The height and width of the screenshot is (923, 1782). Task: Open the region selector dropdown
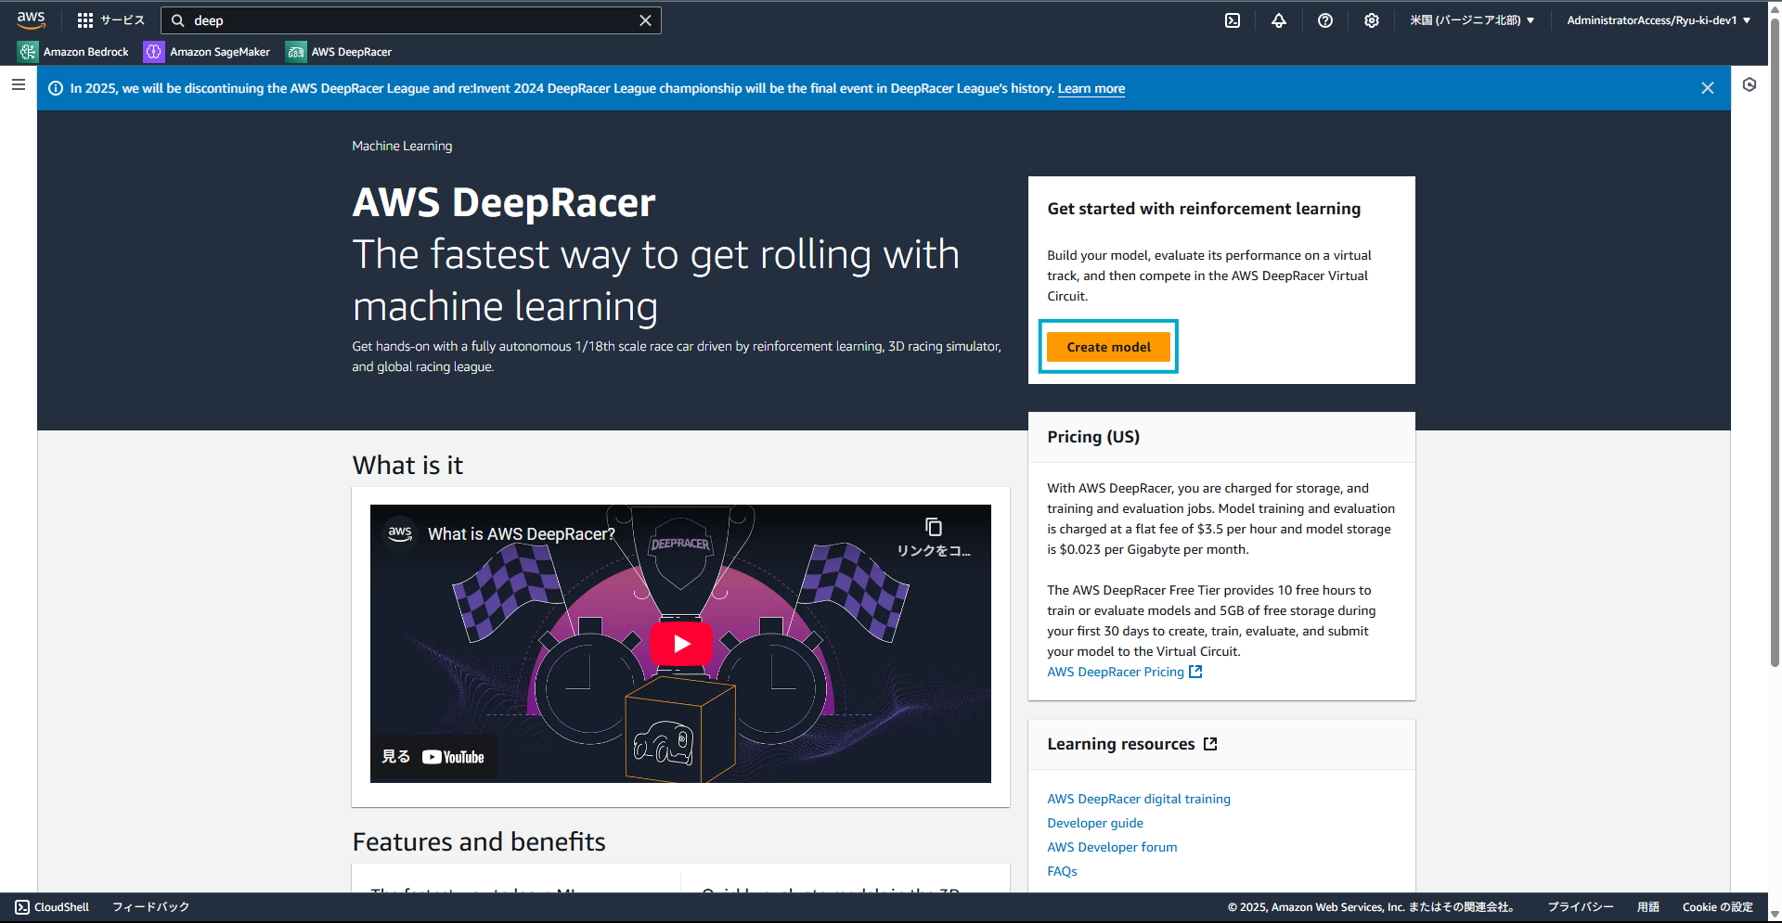[1472, 20]
